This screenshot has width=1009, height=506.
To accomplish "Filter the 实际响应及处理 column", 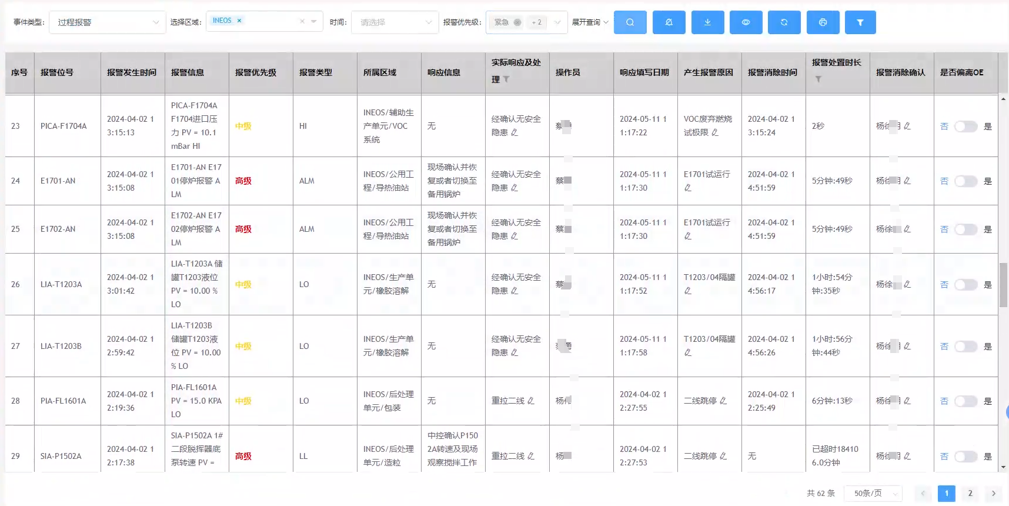I will 506,79.
